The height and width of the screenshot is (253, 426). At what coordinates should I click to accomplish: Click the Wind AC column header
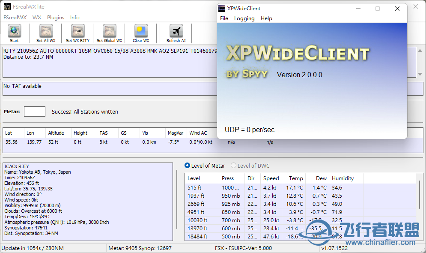(x=202, y=133)
